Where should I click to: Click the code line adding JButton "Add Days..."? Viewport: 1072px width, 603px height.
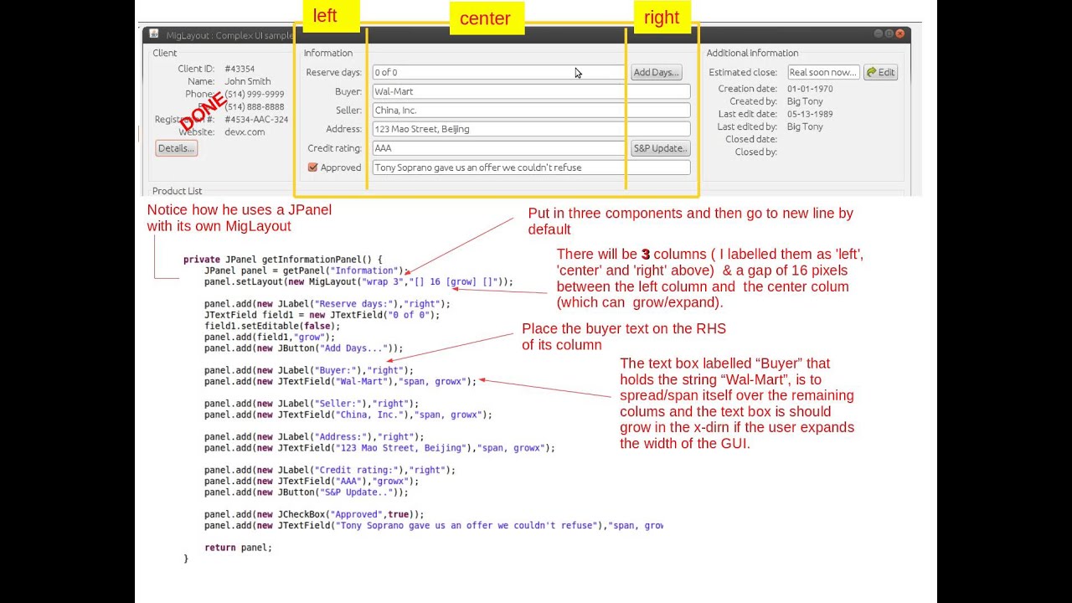304,348
